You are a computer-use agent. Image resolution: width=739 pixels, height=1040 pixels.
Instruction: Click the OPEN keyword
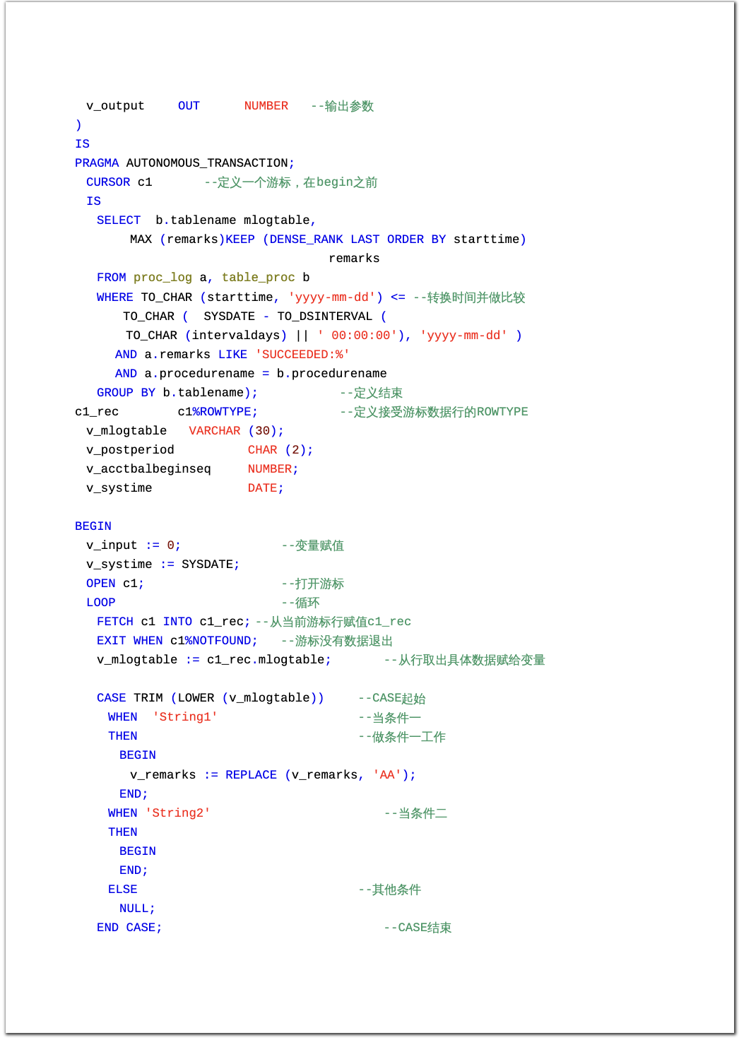[101, 584]
